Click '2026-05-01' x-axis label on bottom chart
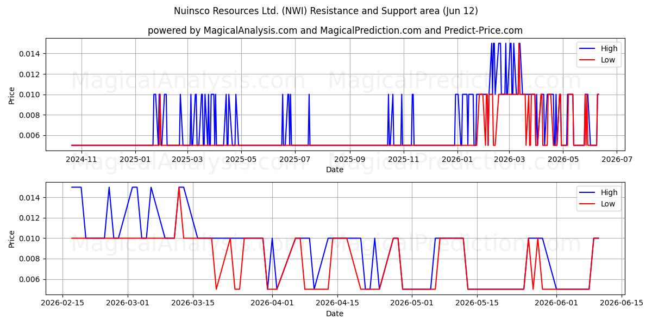 [x=412, y=303]
